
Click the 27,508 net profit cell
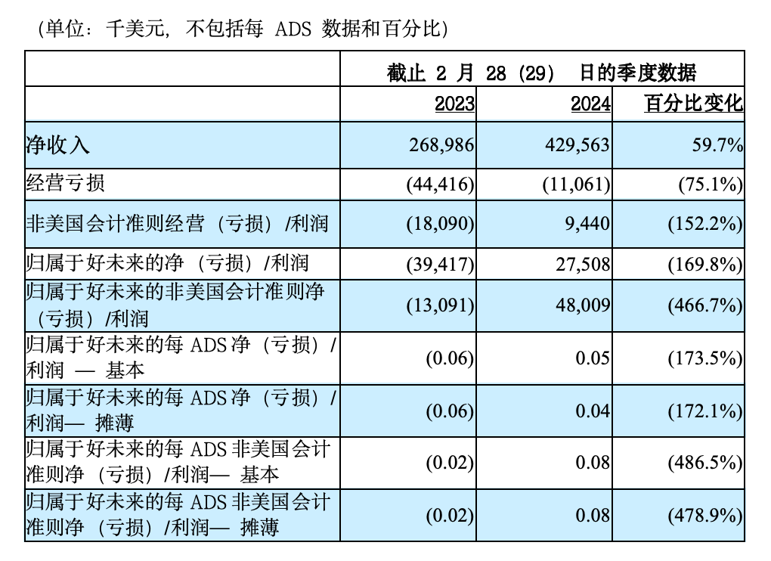click(581, 263)
